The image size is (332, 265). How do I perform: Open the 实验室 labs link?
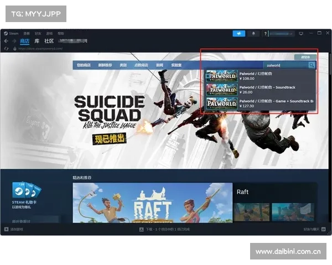pyautogui.click(x=177, y=65)
